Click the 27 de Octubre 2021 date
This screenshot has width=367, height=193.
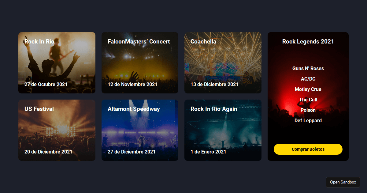pos(46,84)
